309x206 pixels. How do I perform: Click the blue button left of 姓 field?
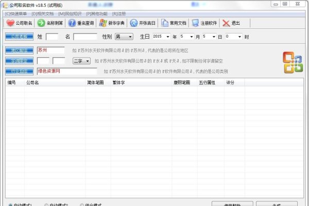20,37
